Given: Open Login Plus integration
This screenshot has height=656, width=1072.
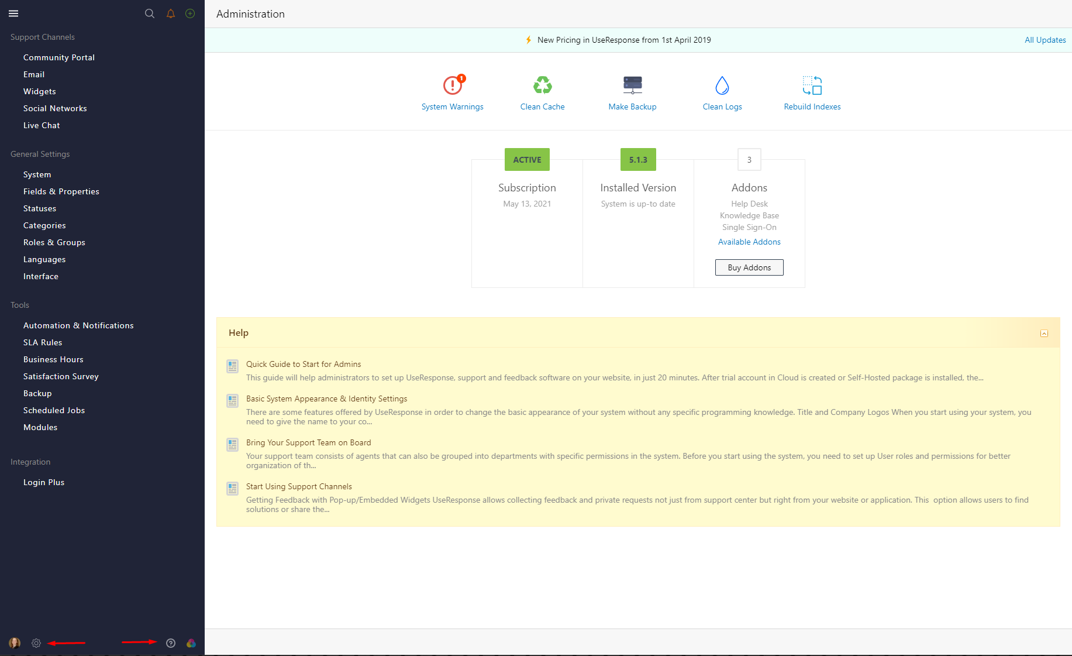Looking at the screenshot, I should [x=44, y=482].
